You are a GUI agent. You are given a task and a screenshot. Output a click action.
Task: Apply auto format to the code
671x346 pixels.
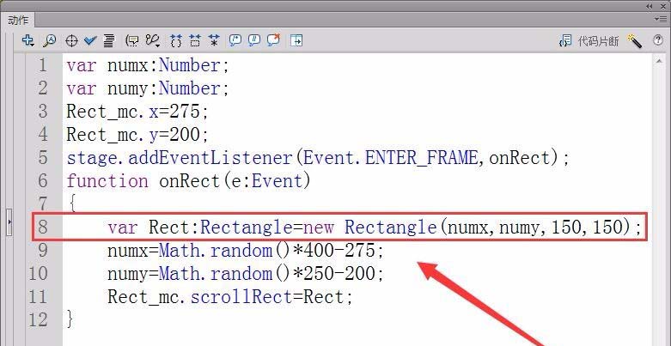109,40
